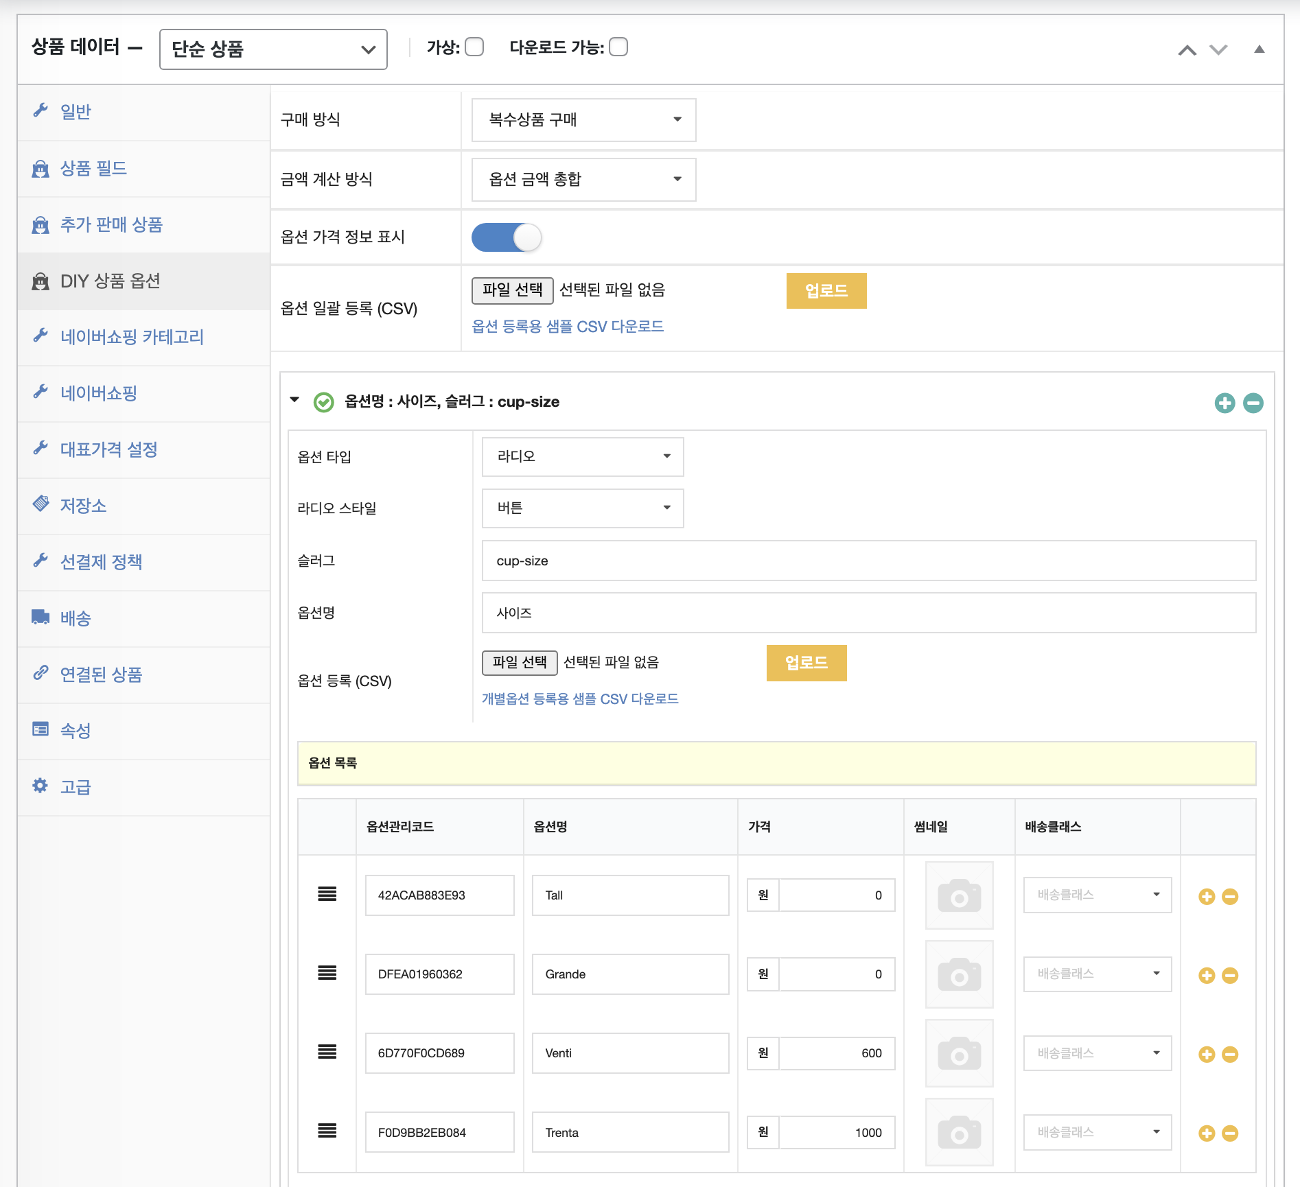Click 업로드 button for 옵션 일괄 등록
1300x1187 pixels.
(826, 291)
